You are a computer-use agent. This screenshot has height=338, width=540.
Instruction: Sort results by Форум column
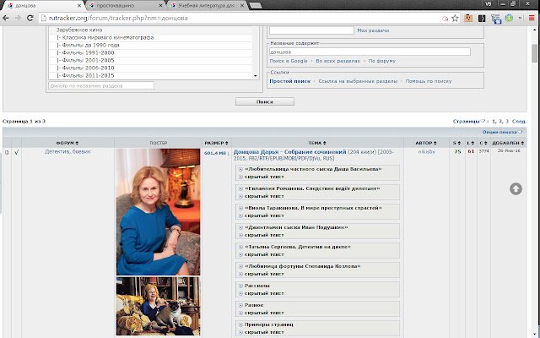pyautogui.click(x=67, y=143)
